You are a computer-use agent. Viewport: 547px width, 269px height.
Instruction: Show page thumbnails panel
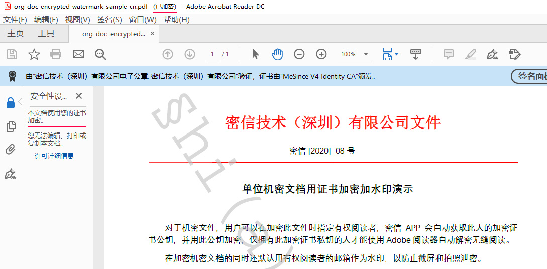(x=11, y=126)
